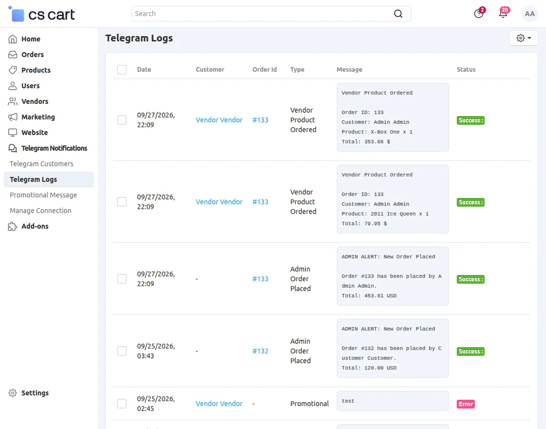
Task: Expand the gear actions dropdown beside Telegram Logs
Action: coord(524,38)
